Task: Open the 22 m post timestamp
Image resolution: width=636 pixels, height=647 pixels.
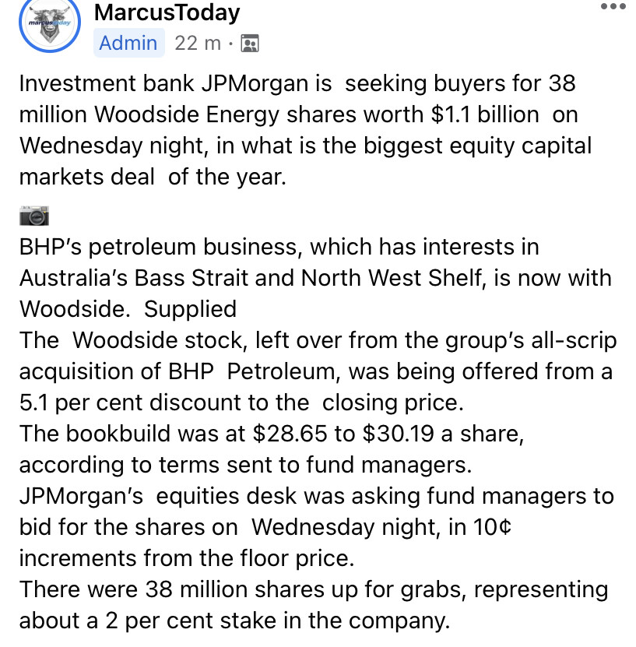Action: 198,44
